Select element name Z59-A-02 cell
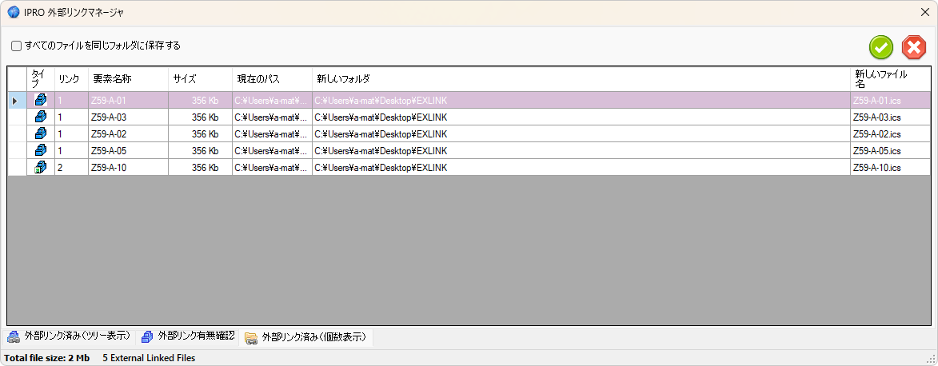The height and width of the screenshot is (366, 938). click(128, 134)
